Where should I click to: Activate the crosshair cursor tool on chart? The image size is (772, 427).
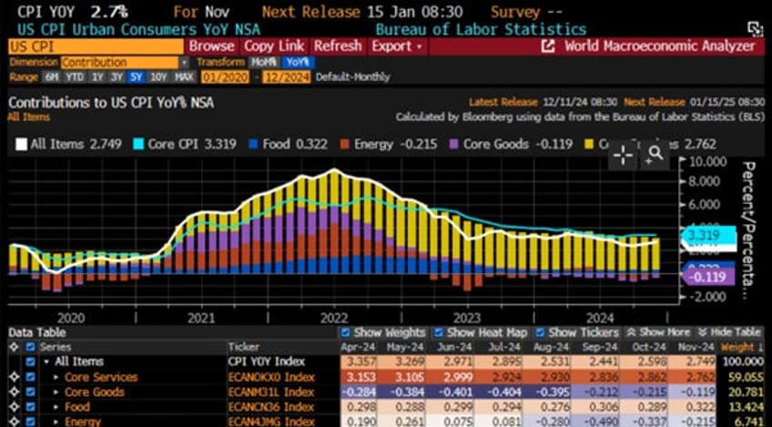(x=623, y=156)
